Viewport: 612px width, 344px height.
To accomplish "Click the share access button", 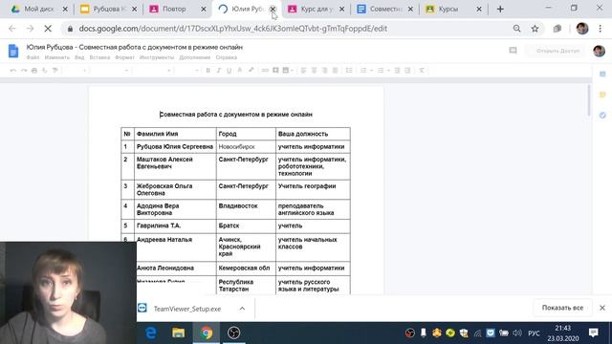I will (x=555, y=51).
